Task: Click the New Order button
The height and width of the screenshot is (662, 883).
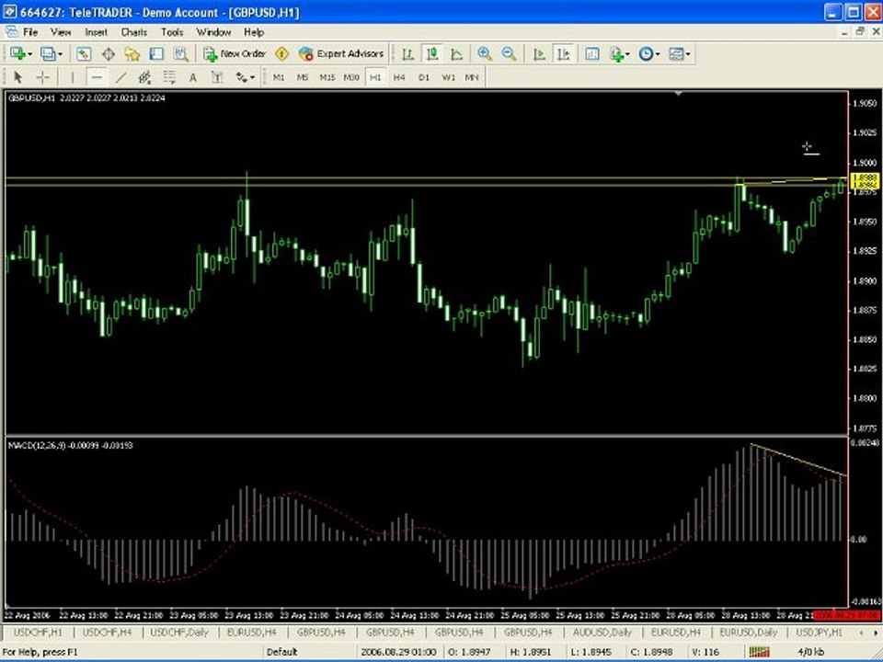Action: pyautogui.click(x=235, y=54)
